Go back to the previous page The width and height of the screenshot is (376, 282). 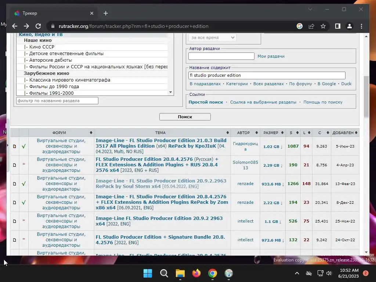pos(15,26)
